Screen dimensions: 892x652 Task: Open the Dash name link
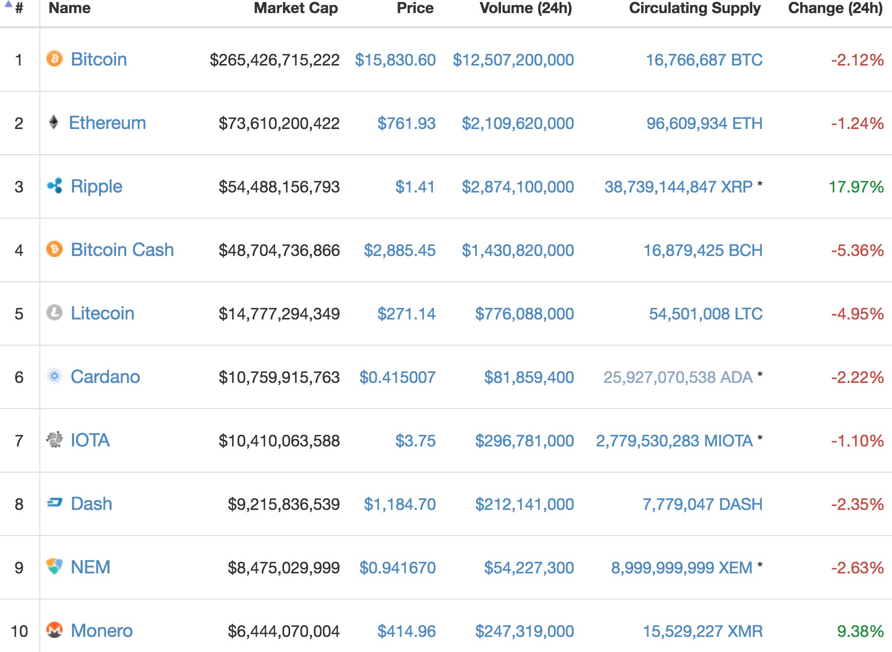pyautogui.click(x=91, y=504)
